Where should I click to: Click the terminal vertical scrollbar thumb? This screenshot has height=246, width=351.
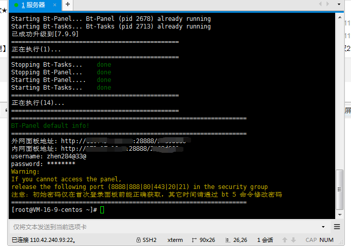click(x=340, y=189)
